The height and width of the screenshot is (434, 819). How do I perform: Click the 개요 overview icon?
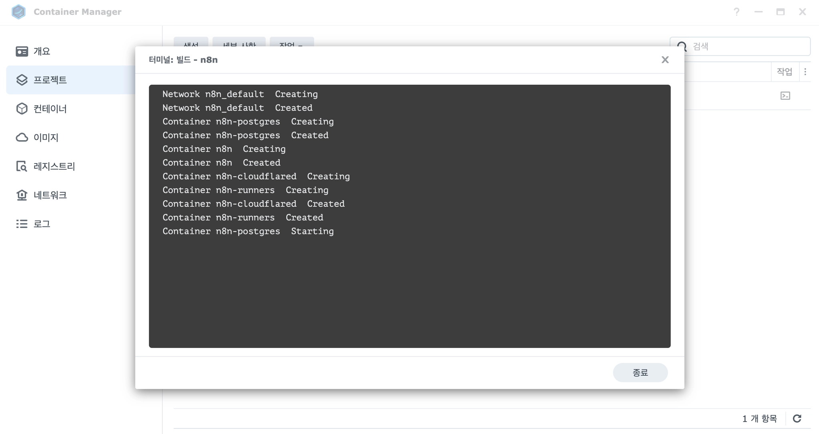click(x=22, y=51)
